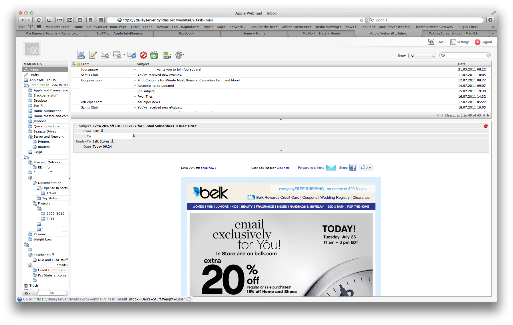
Task: Open the Safari downloads button
Action: tap(490, 20)
